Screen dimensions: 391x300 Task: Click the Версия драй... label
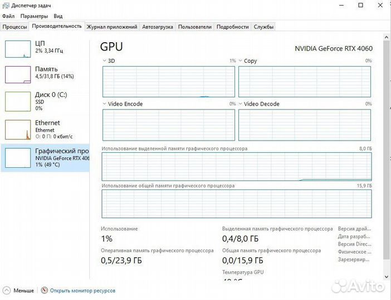[x=354, y=229]
